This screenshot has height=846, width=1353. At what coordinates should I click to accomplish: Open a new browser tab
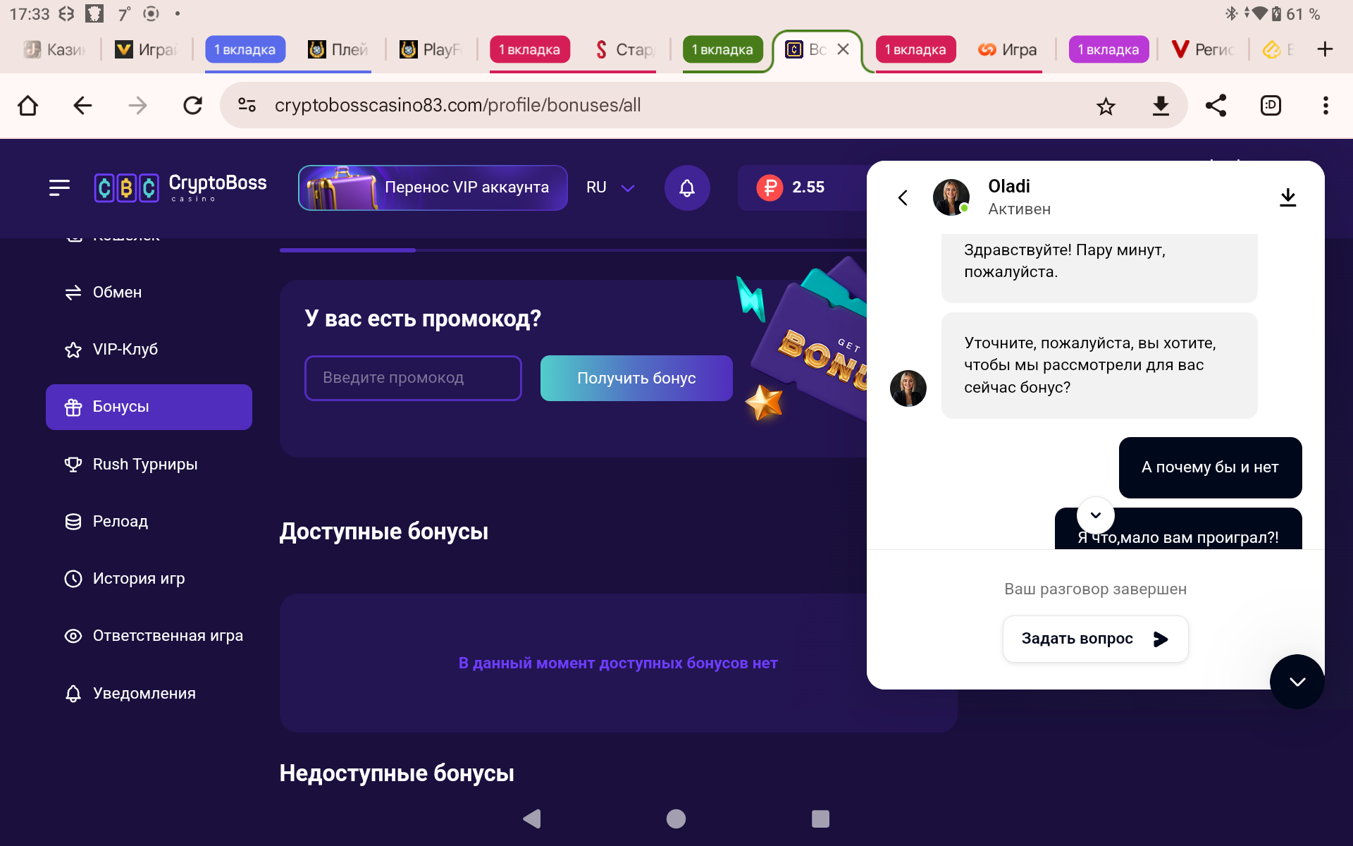[1325, 49]
